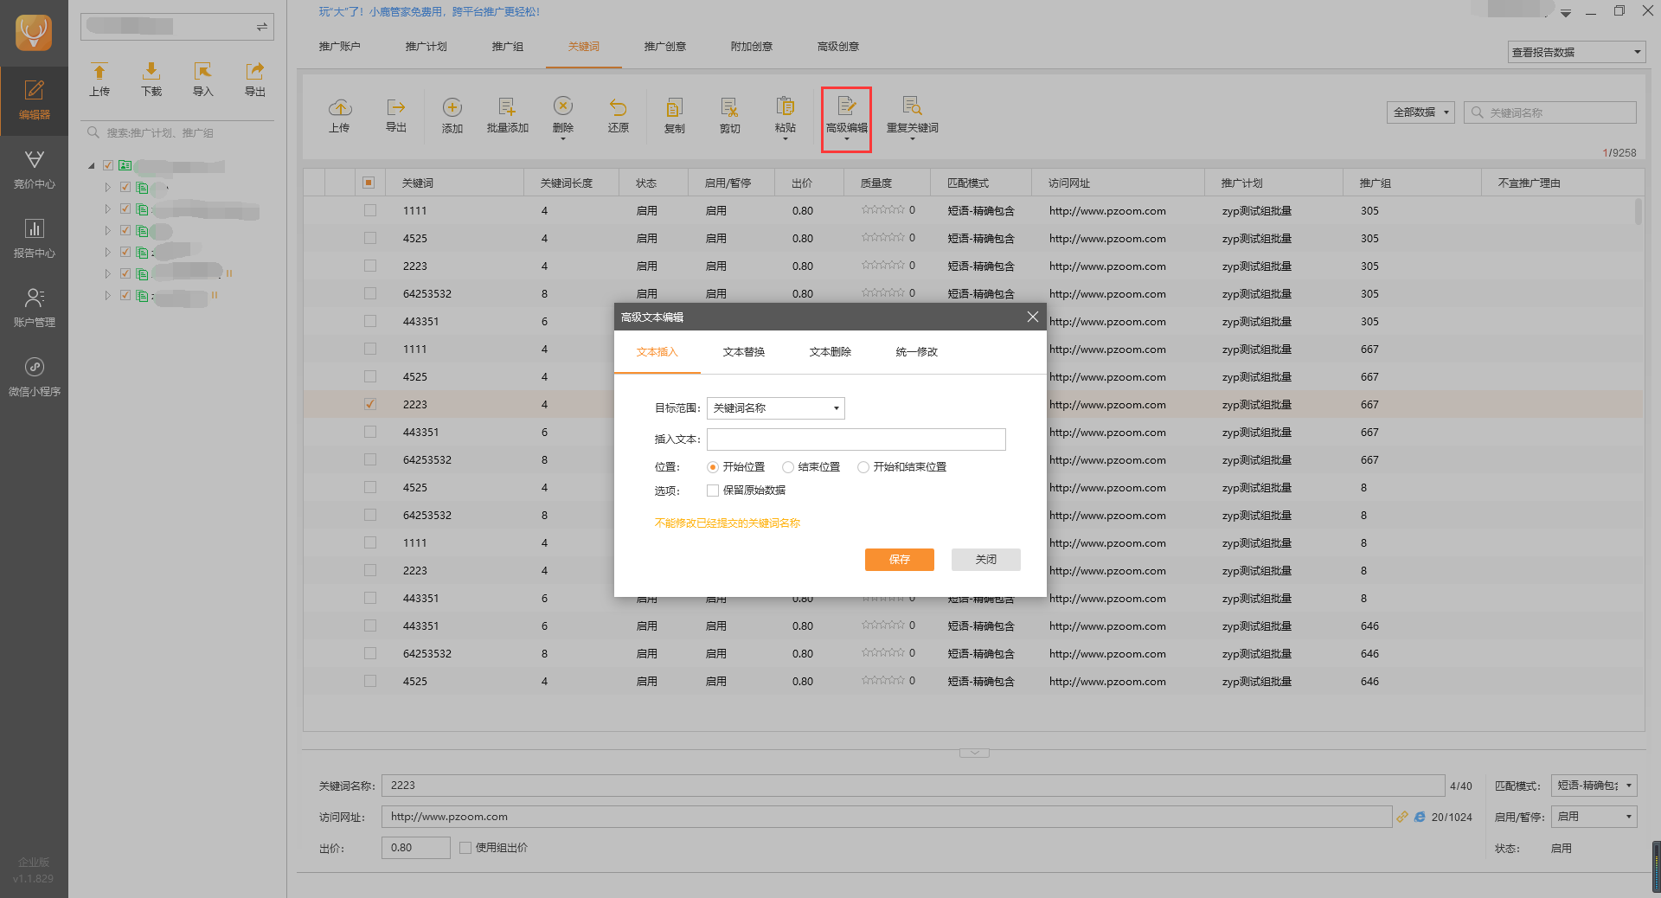
Task: Click the 重复关键词 duplicate keywords icon
Action: pyautogui.click(x=912, y=106)
